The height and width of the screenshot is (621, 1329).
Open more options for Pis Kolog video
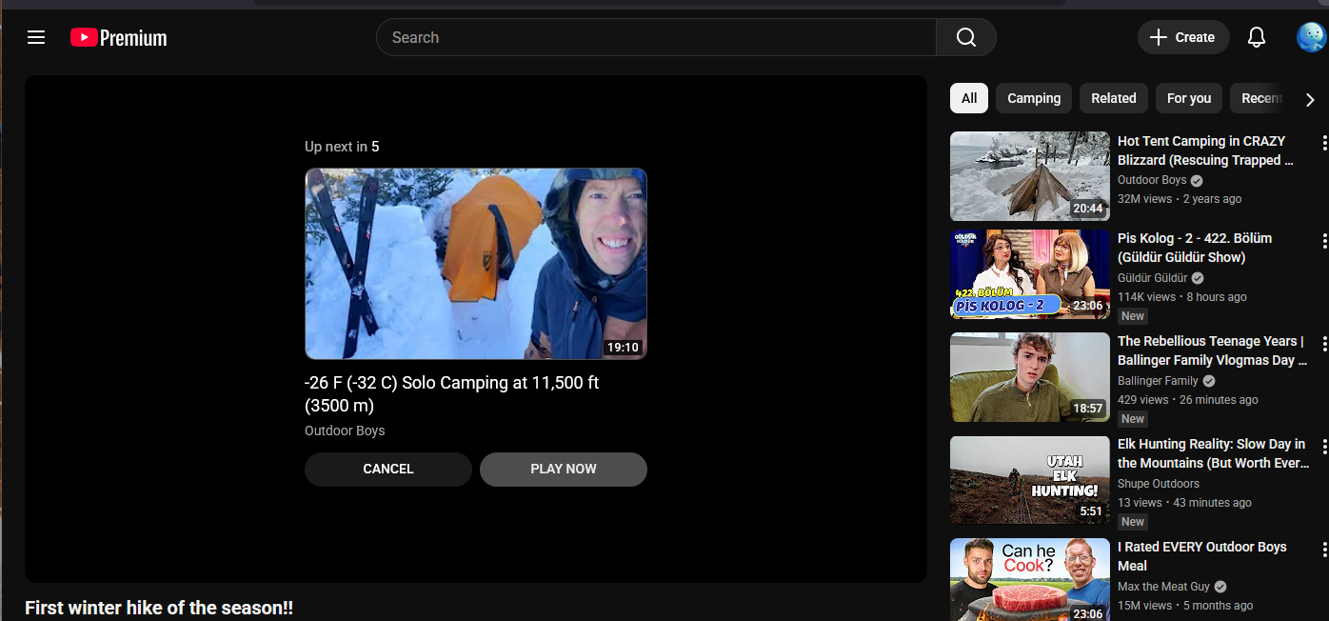[x=1323, y=240]
